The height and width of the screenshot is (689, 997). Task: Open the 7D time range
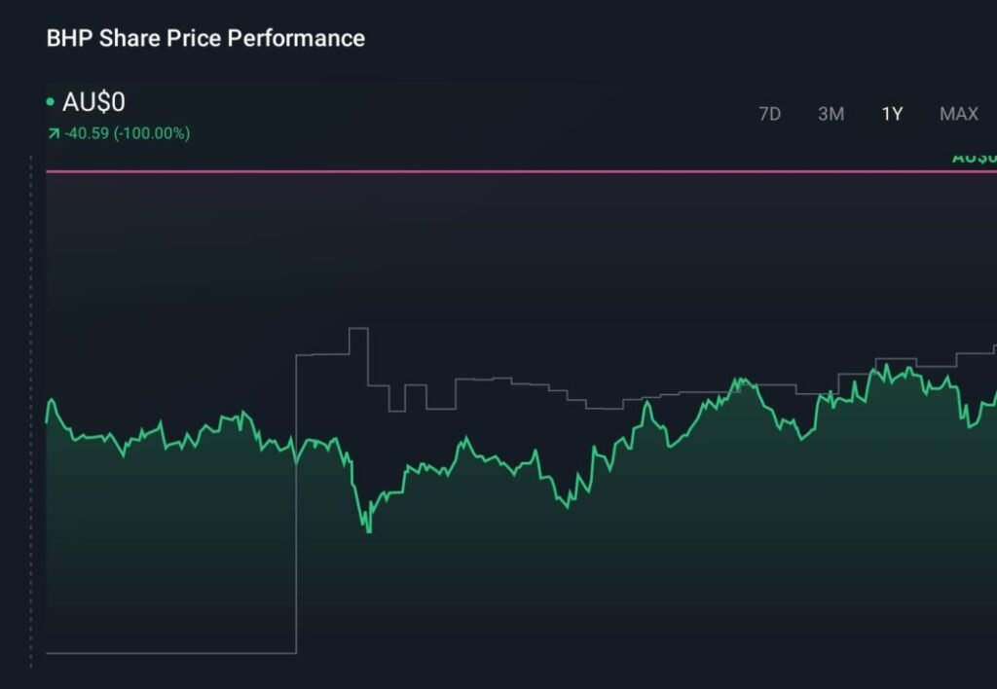[x=770, y=114]
